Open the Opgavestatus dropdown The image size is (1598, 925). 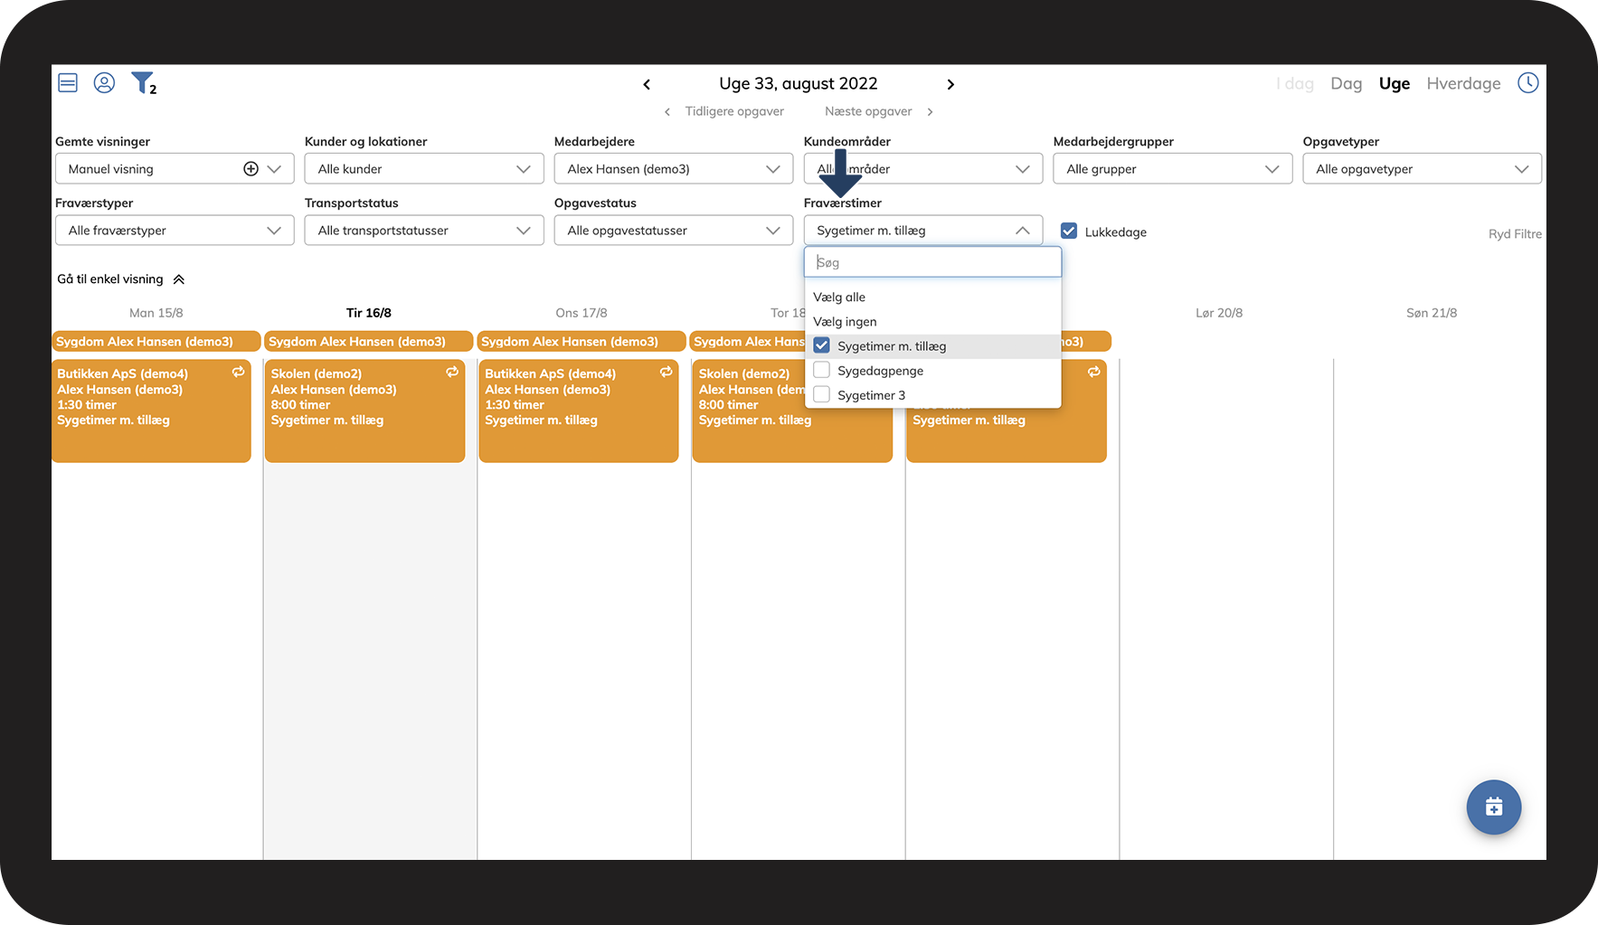(x=674, y=231)
